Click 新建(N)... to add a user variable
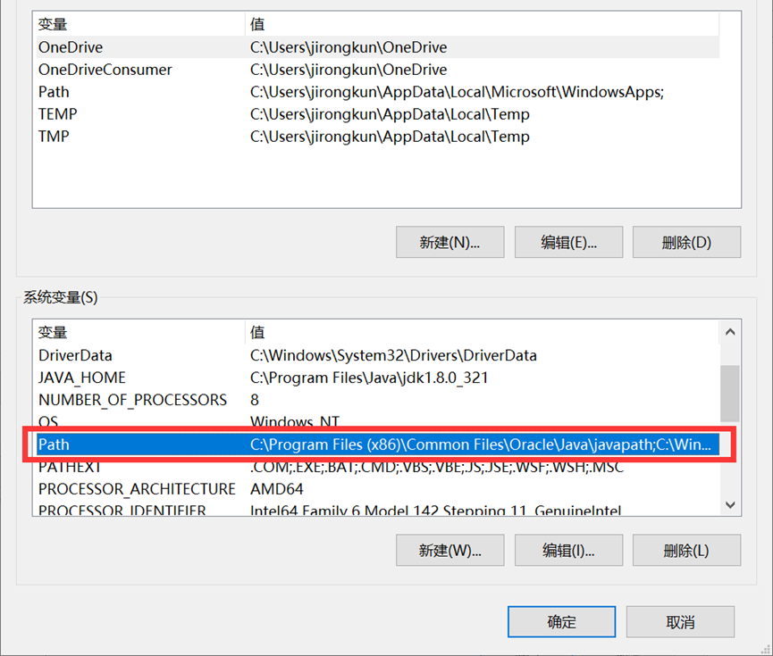The height and width of the screenshot is (656, 773). [450, 242]
